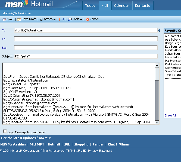Viewport: 181px width, 162px height.
Task: Open MSN Förstasidan footer link
Action: [13, 144]
